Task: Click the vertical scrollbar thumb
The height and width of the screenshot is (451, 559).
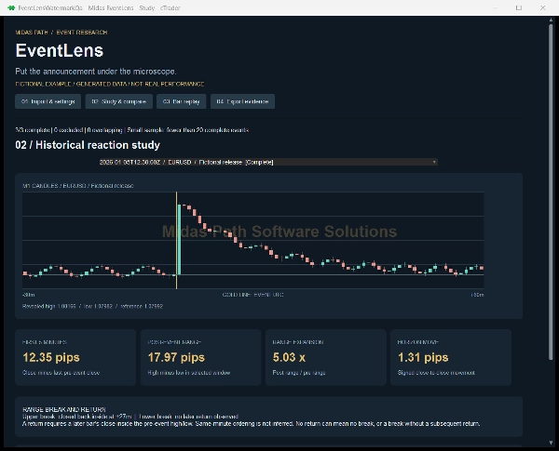Action: pos(551,192)
